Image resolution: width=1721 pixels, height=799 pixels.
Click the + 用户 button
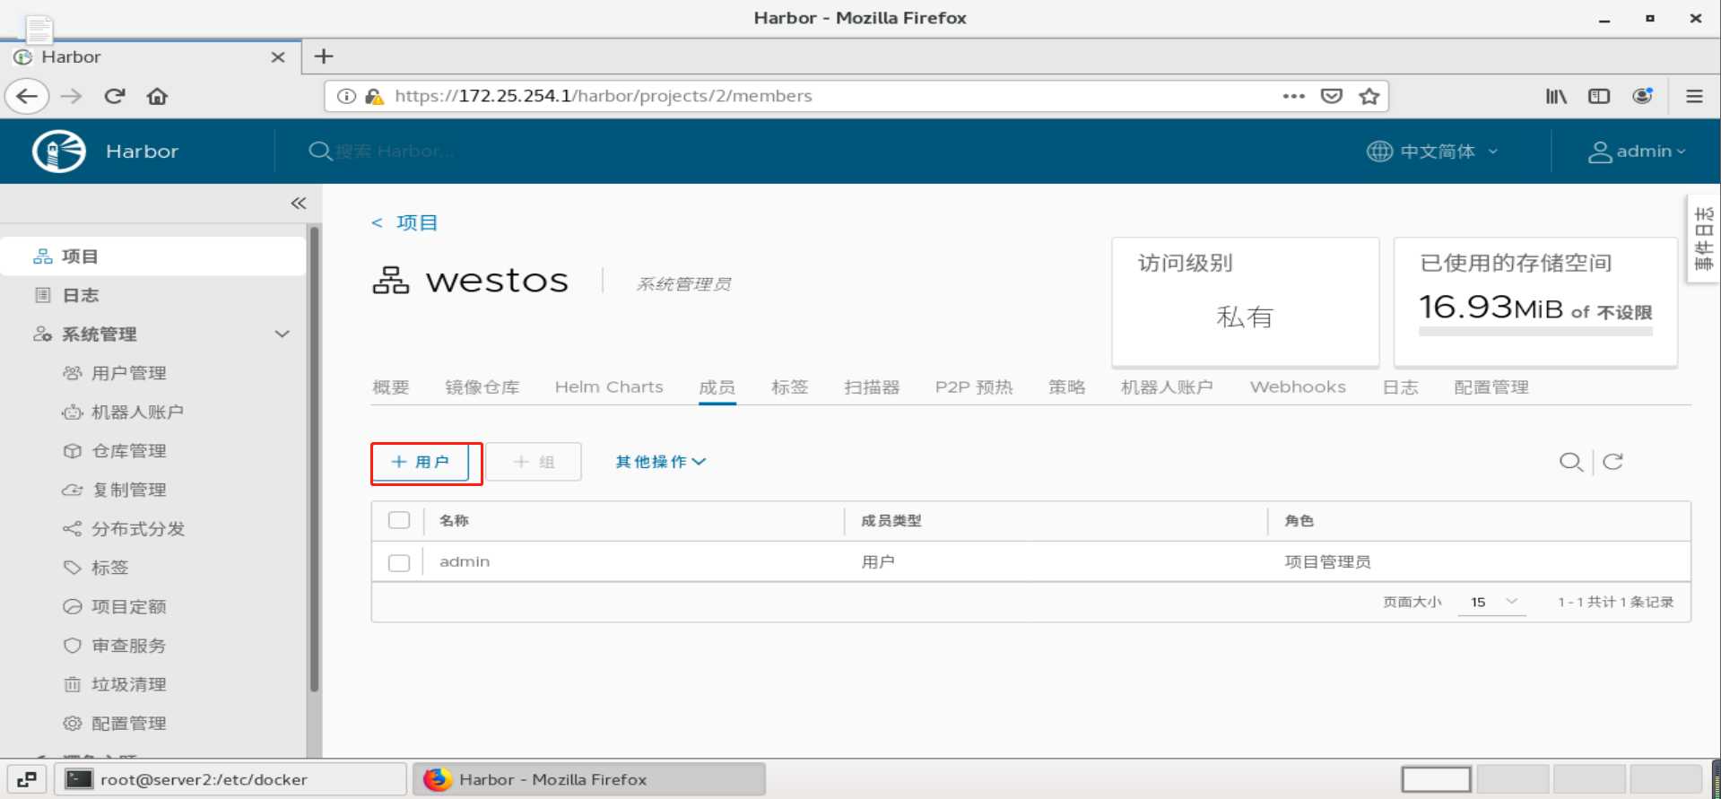tap(421, 462)
